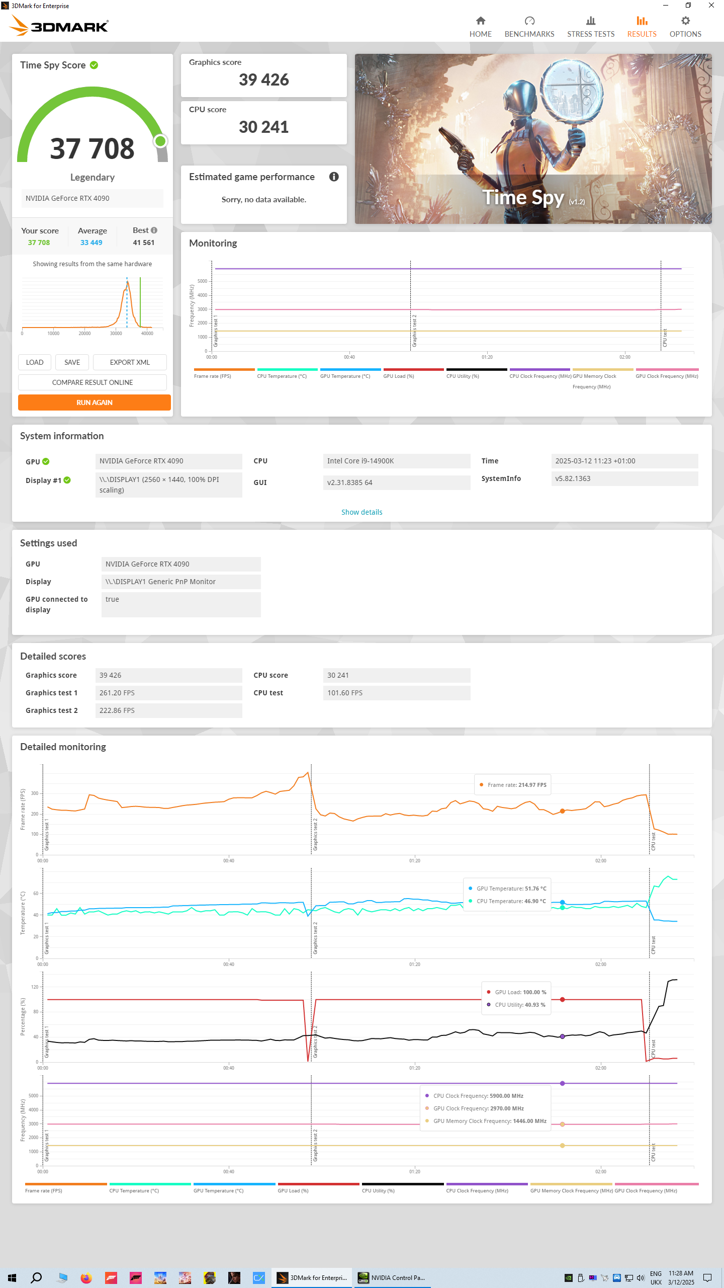Image resolution: width=724 pixels, height=1288 pixels.
Task: Select the RESULTS tab icon
Action: [x=642, y=21]
